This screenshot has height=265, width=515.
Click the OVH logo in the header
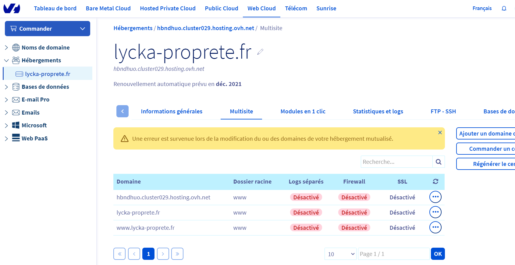(12, 9)
